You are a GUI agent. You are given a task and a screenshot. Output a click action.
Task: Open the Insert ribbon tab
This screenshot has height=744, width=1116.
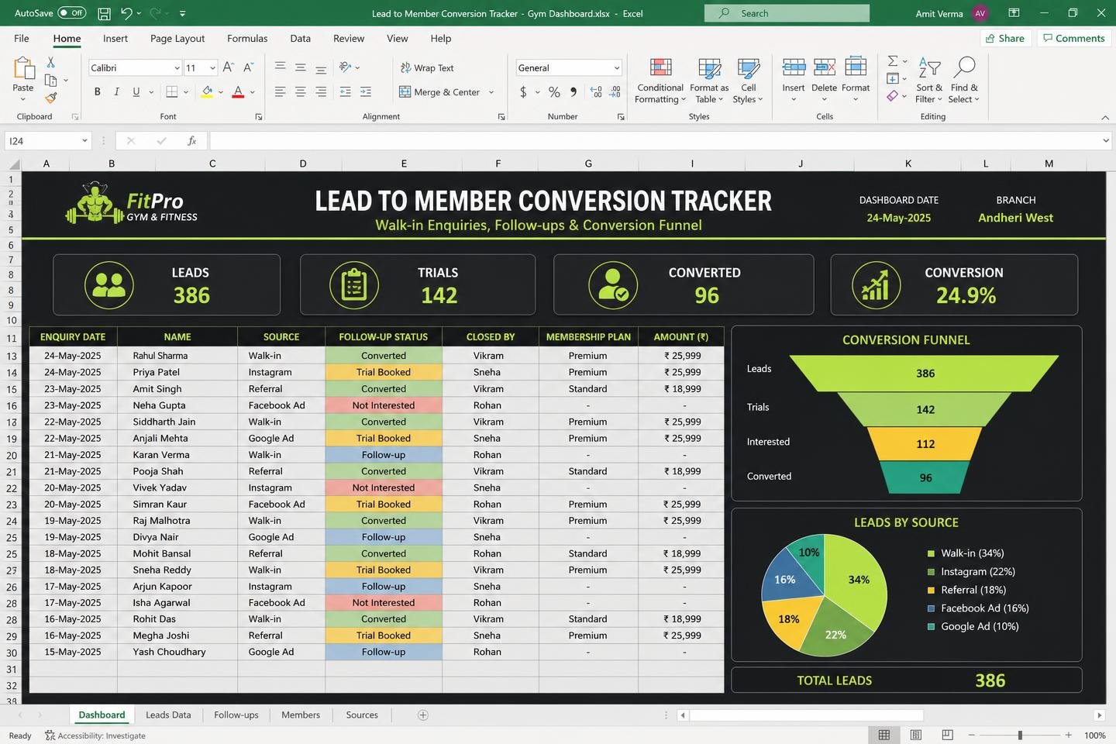pos(115,38)
